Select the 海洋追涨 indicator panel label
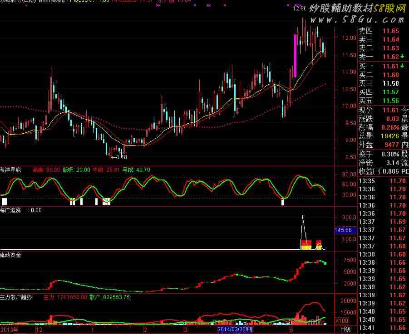The image size is (409, 334). (x=11, y=210)
